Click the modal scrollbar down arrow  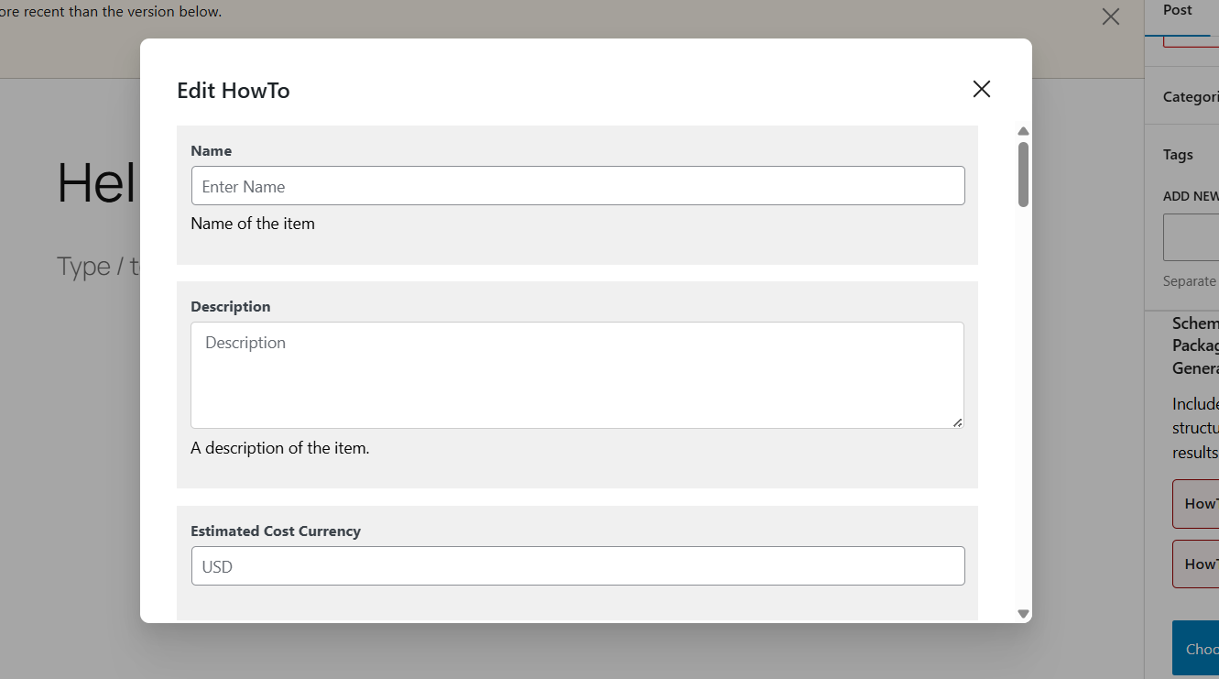(1024, 614)
